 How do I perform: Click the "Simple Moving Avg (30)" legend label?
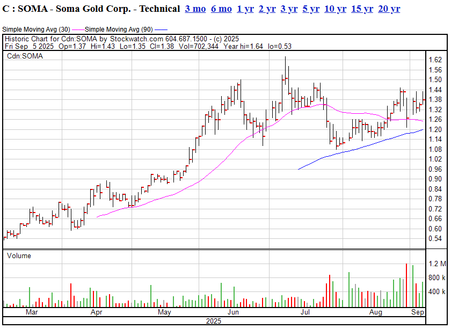pos(37,30)
